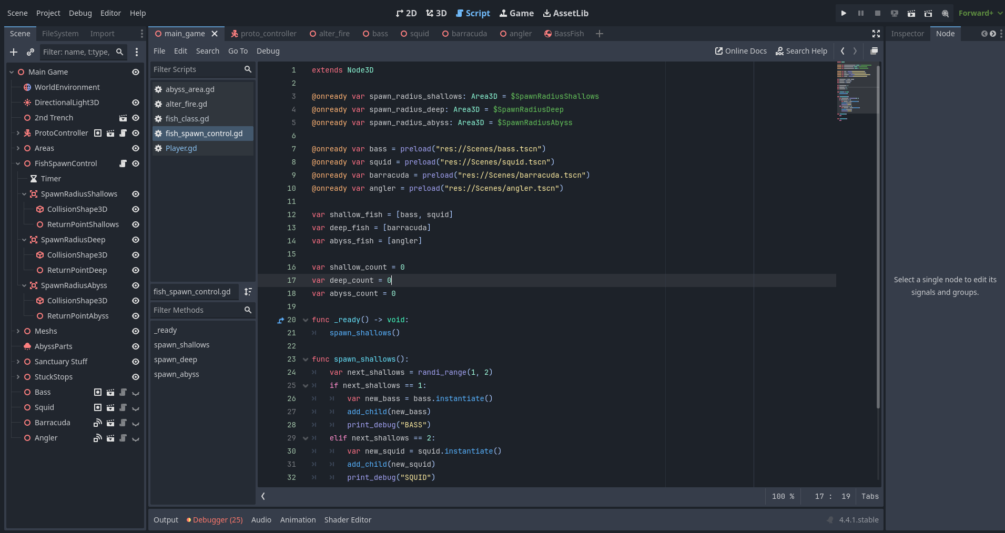Enable Movie Maker mode with the film reel icon

coord(945,13)
